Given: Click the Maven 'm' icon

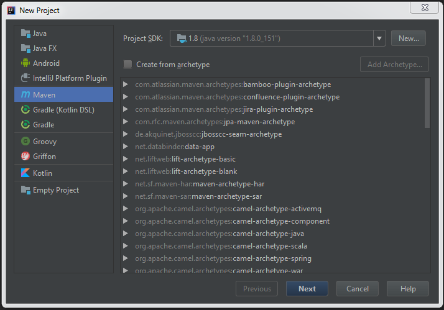Looking at the screenshot, I should (25, 94).
